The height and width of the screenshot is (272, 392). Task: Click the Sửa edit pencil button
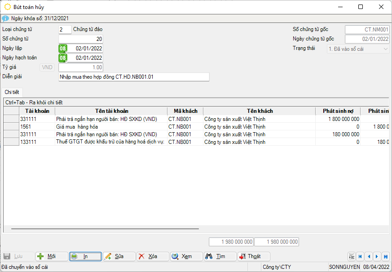[x=119, y=256]
